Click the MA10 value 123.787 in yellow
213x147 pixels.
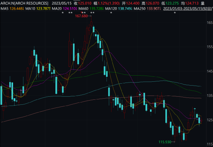click(x=43, y=9)
